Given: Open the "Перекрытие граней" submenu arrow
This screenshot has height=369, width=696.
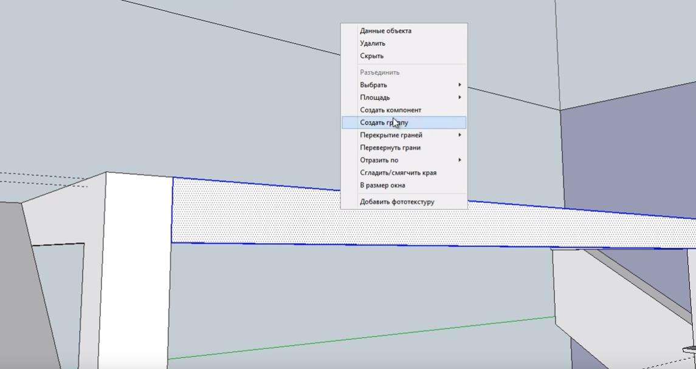Looking at the screenshot, I should pos(460,135).
